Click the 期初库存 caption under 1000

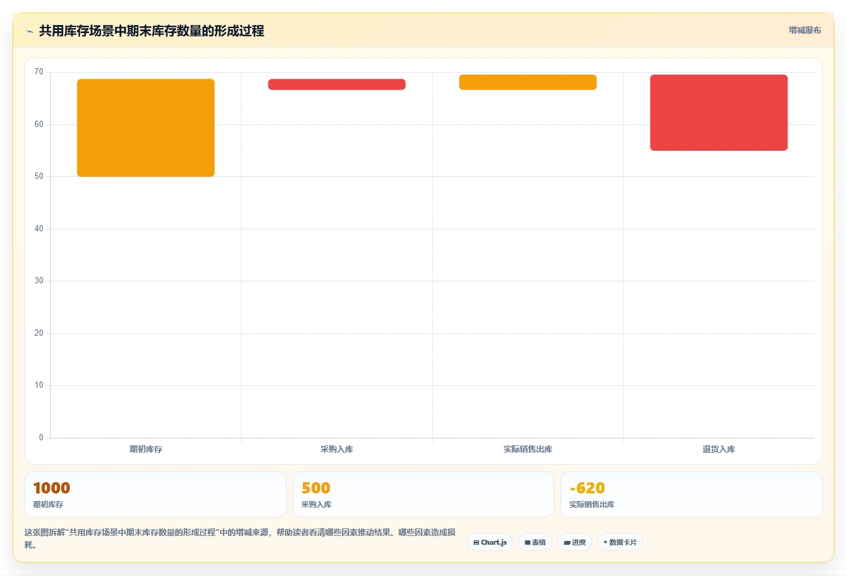click(x=48, y=505)
